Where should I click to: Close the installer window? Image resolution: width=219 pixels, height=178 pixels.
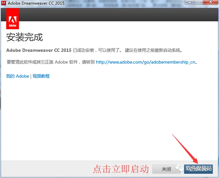click(211, 2)
